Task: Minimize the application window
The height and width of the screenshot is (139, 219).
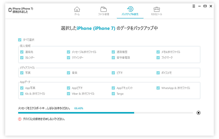Action: click(199, 6)
